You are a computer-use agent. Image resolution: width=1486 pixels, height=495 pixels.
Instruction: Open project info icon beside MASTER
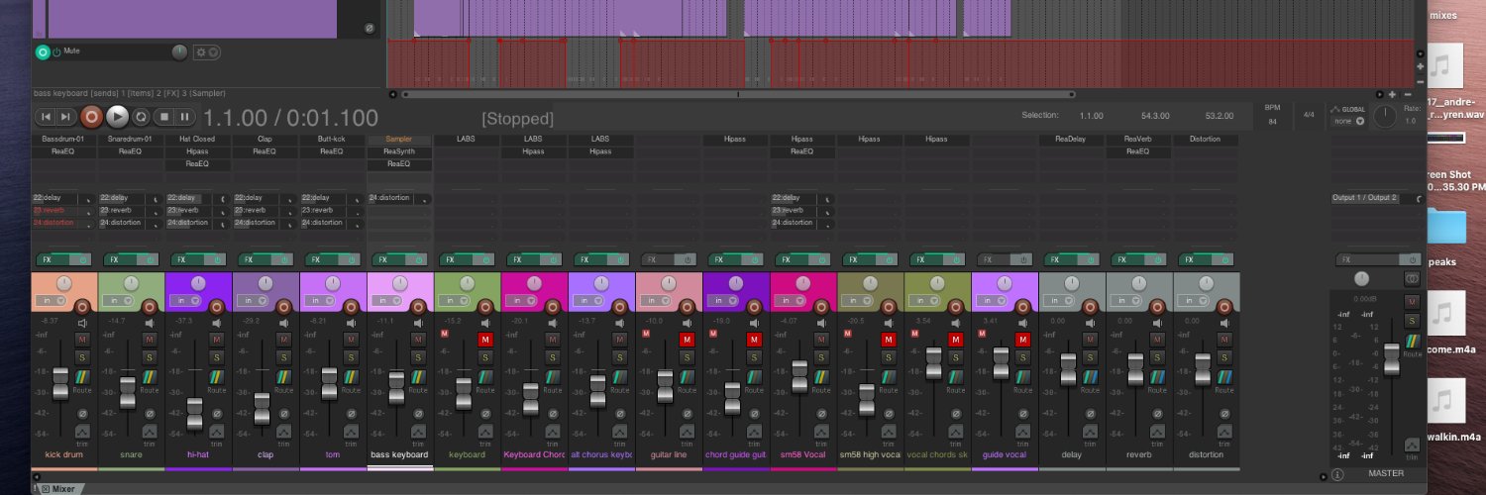(x=1337, y=474)
